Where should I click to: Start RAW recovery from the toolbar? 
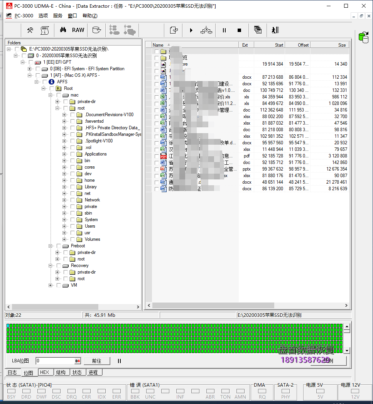pyautogui.click(x=78, y=30)
